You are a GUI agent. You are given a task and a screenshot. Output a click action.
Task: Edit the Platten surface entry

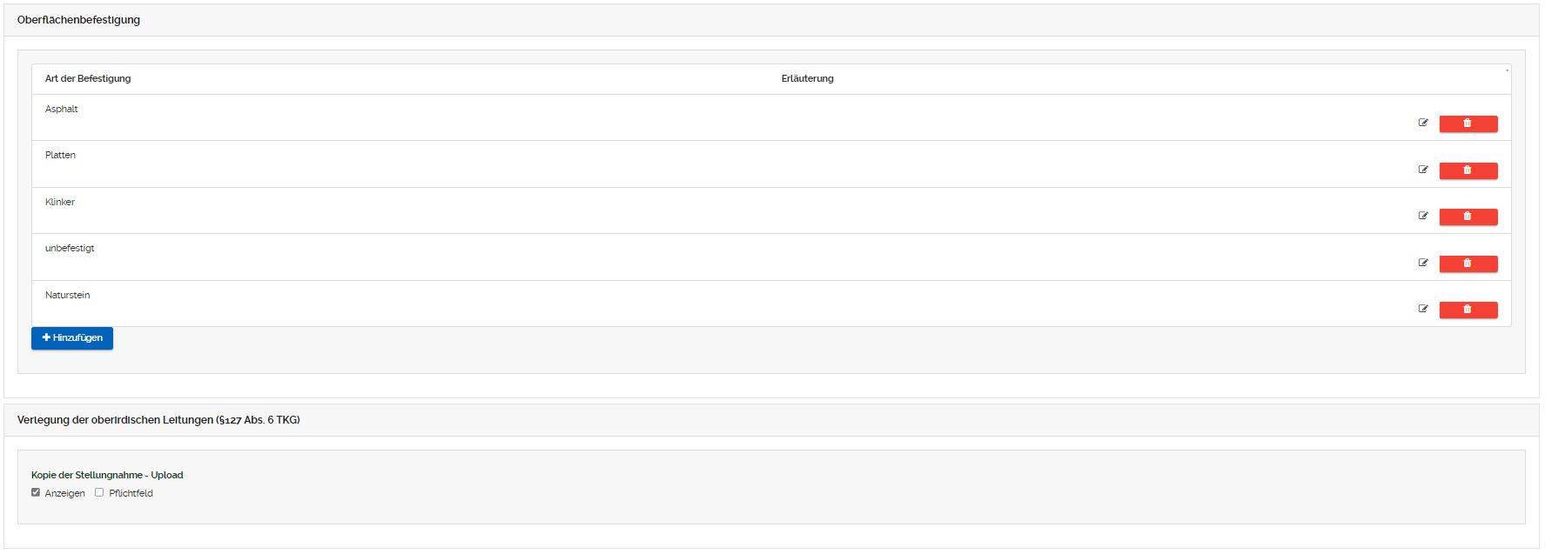click(1423, 170)
